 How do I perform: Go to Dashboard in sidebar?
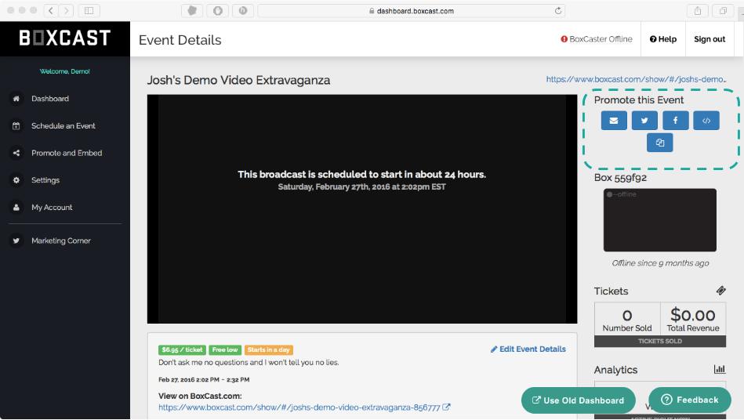(x=50, y=99)
